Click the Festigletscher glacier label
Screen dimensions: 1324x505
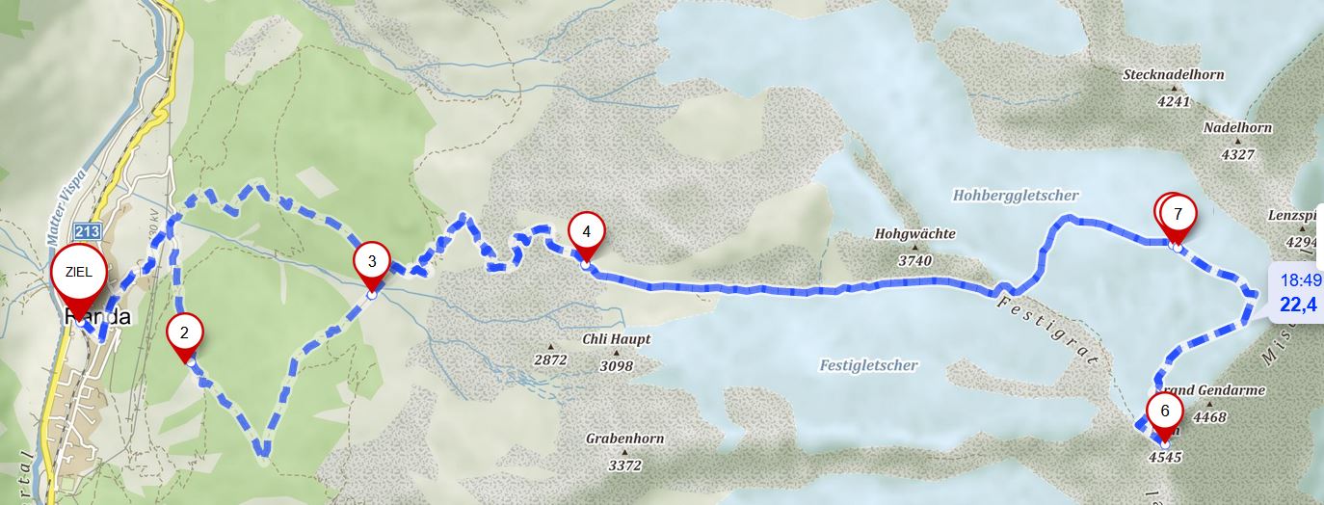point(869,365)
